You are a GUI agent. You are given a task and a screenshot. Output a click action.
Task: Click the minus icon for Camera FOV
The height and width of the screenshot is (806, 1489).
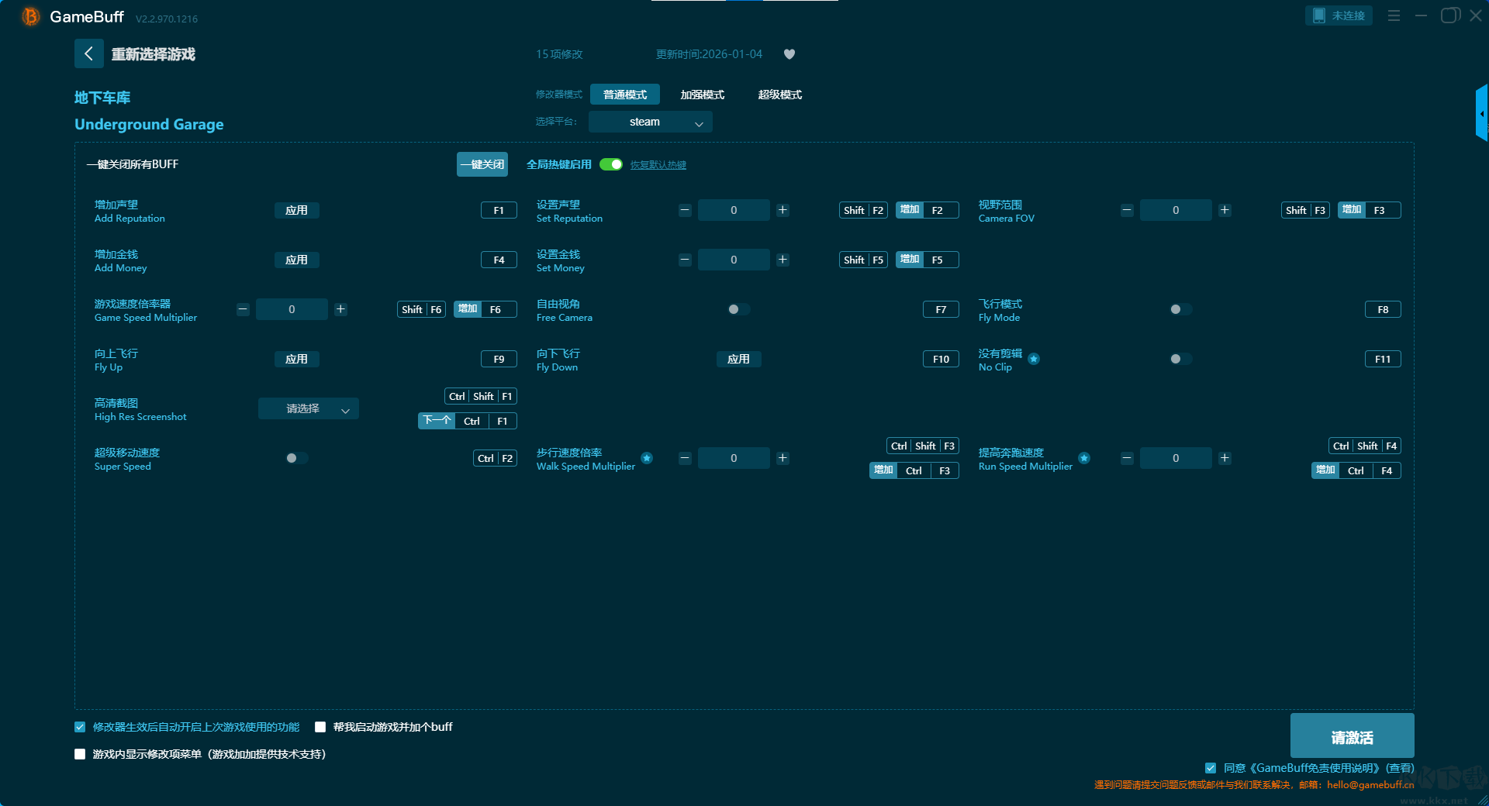click(x=1127, y=210)
